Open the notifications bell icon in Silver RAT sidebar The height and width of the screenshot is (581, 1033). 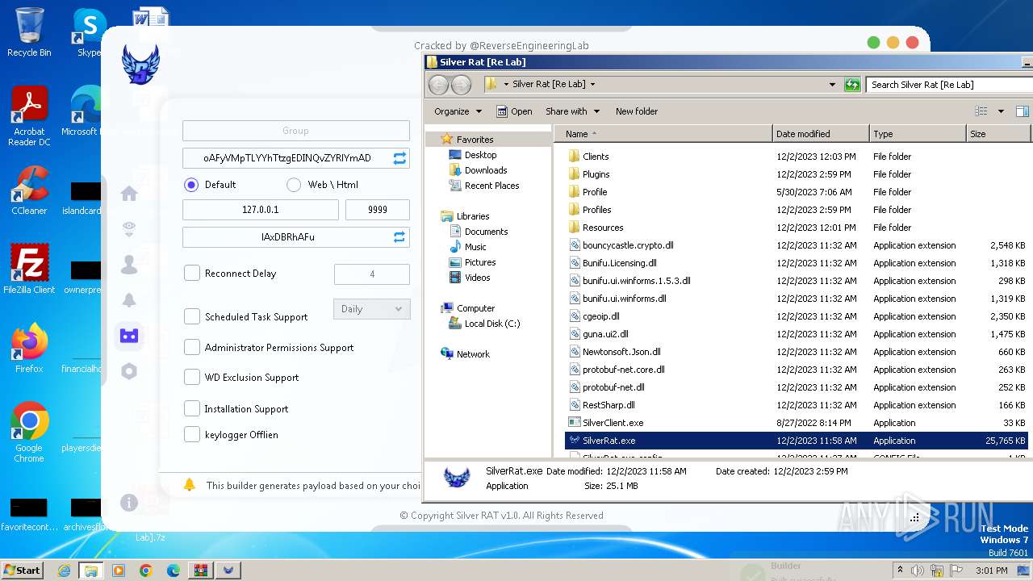(x=129, y=300)
